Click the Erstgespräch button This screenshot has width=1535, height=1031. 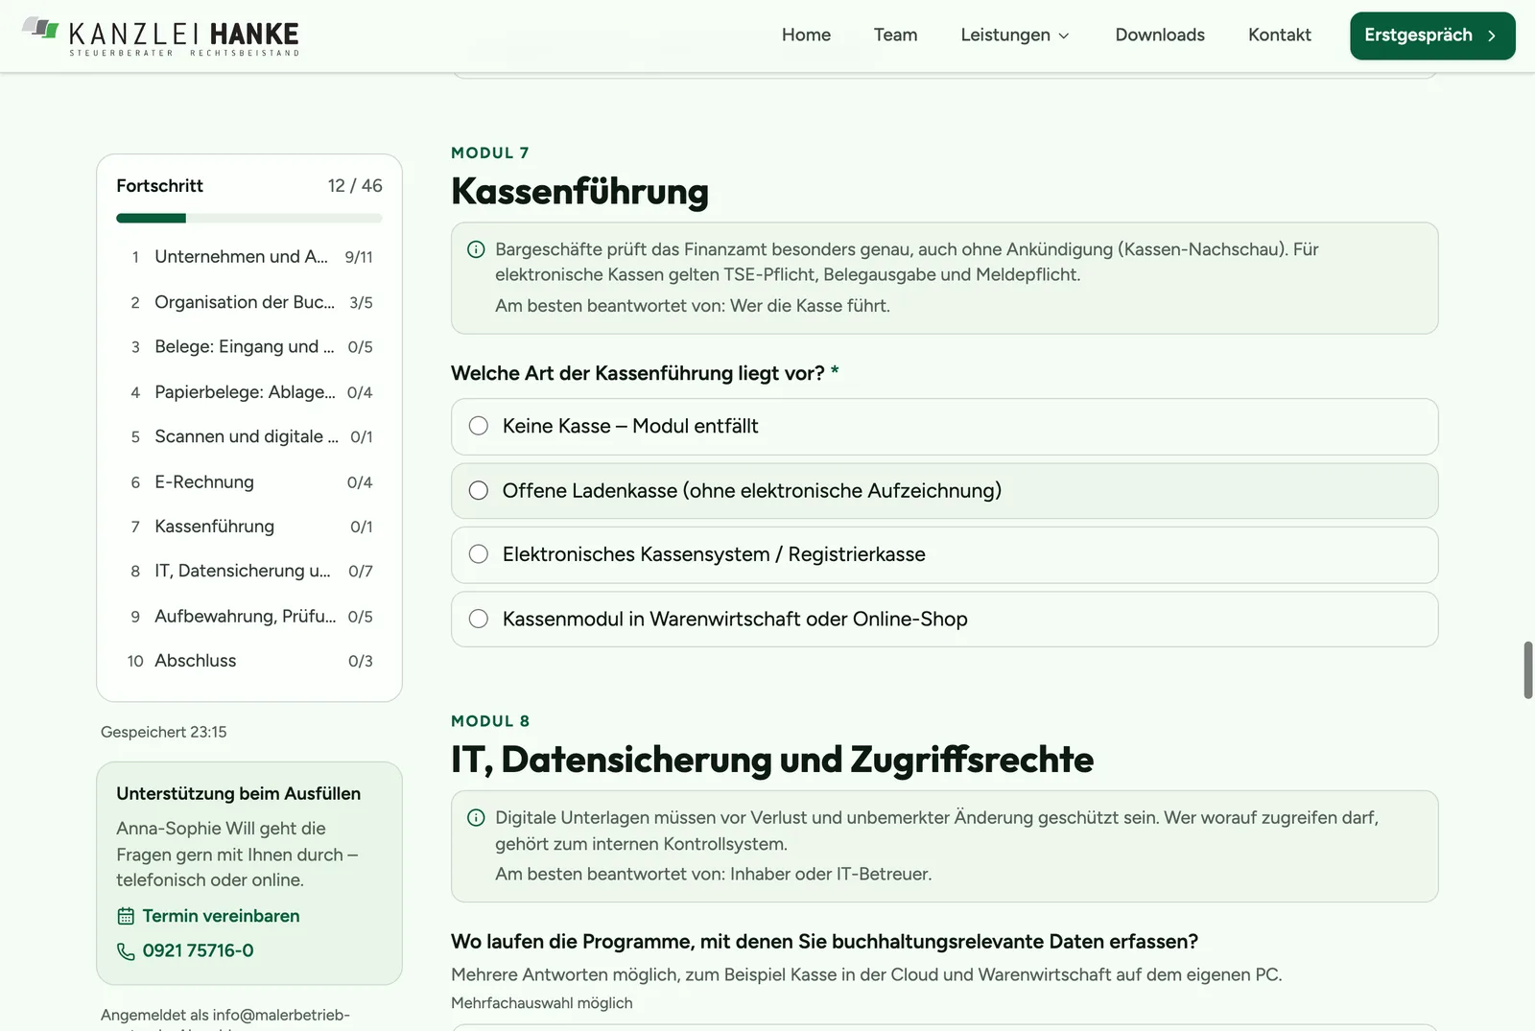(1432, 35)
